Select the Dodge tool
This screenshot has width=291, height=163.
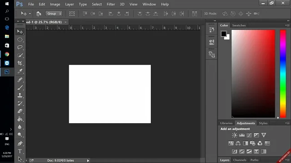point(20,135)
